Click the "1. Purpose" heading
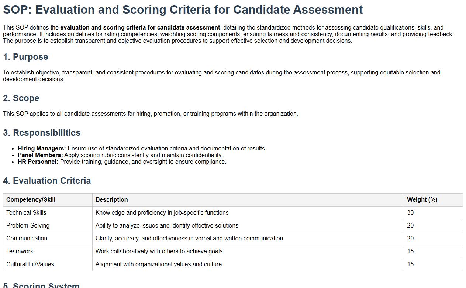This screenshot has height=288, width=466. click(x=25, y=57)
